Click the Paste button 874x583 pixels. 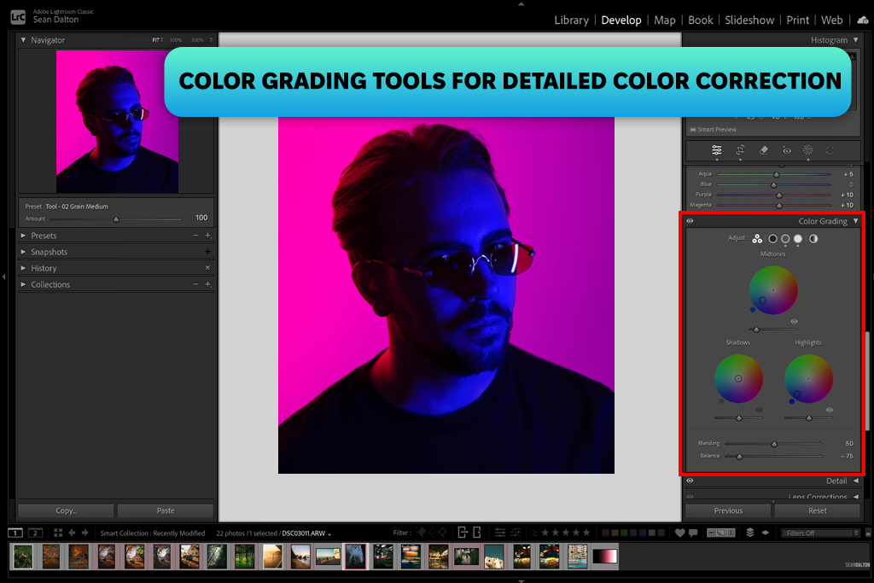point(166,510)
